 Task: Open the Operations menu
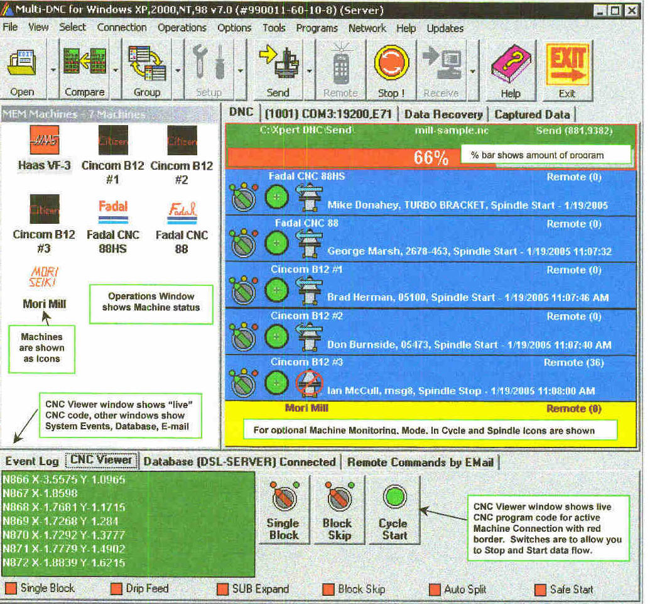(182, 28)
